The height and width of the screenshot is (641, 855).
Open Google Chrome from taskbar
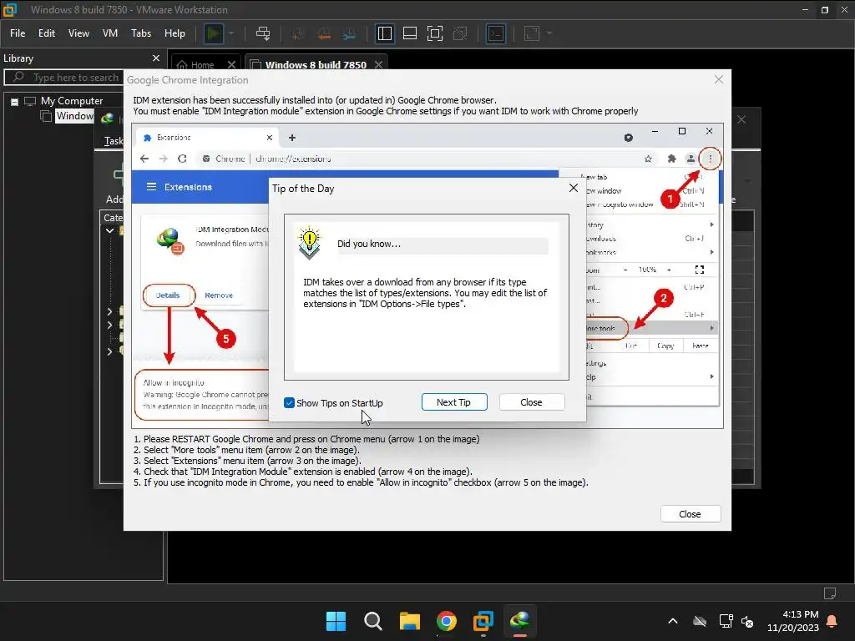tap(447, 621)
